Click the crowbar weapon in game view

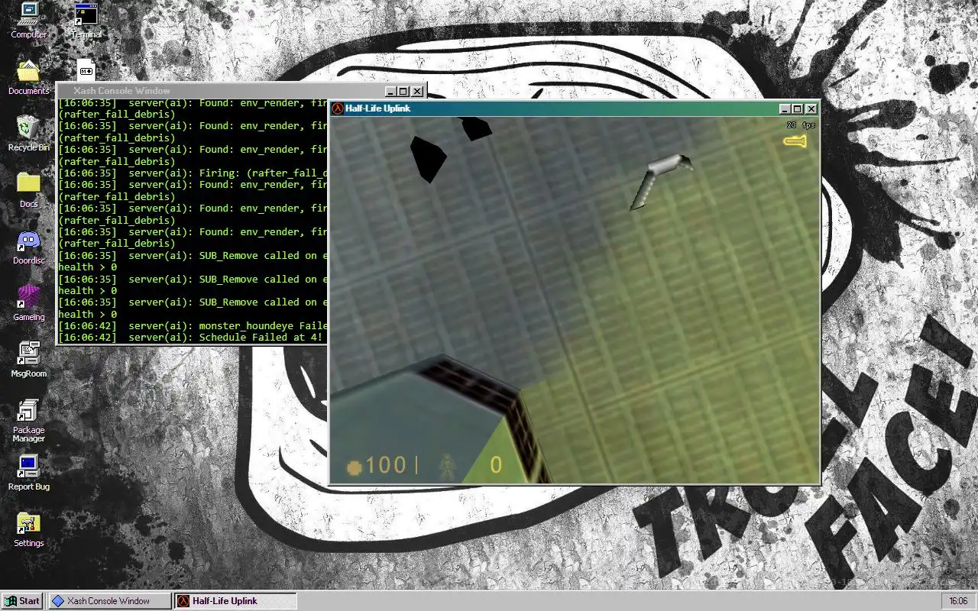click(x=660, y=181)
